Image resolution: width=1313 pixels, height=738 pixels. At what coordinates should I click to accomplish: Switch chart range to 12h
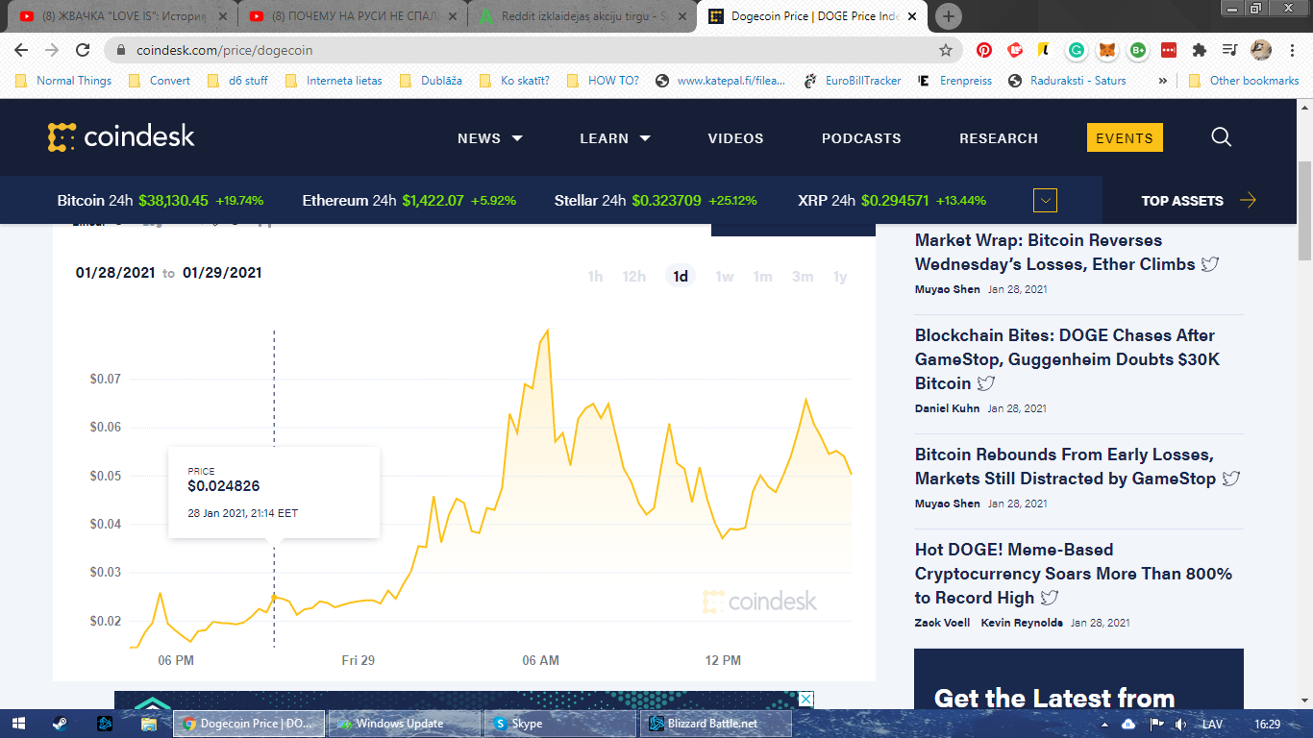click(x=633, y=277)
